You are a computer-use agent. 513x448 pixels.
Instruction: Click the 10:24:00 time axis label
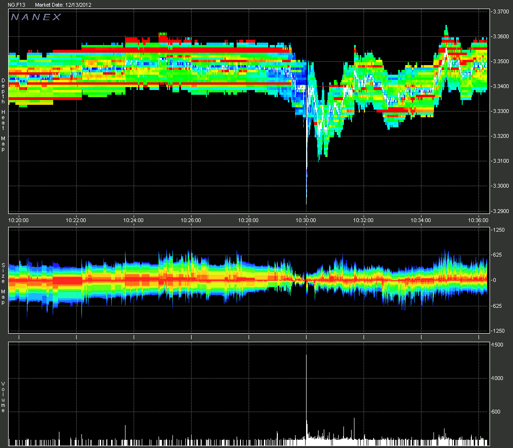pos(134,220)
